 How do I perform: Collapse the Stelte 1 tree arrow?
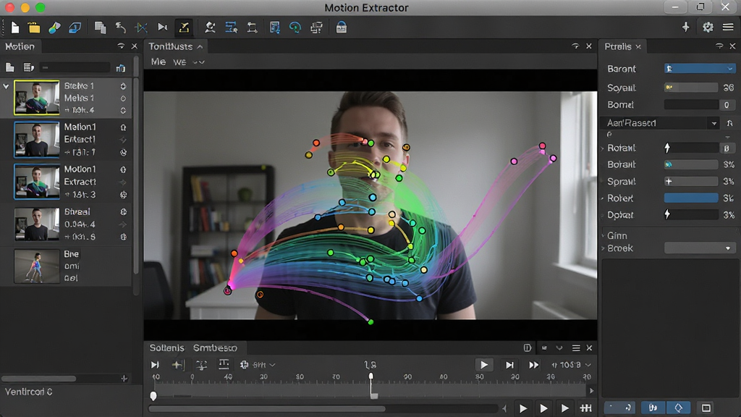[6, 87]
